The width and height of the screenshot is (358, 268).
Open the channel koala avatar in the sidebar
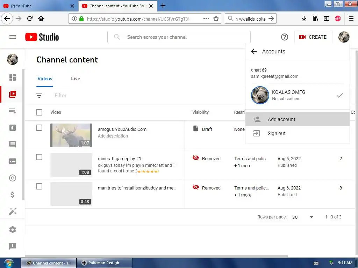click(x=13, y=59)
